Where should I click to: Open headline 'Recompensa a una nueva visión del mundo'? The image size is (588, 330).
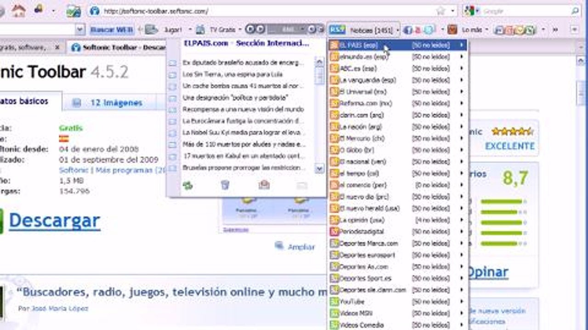tap(243, 110)
